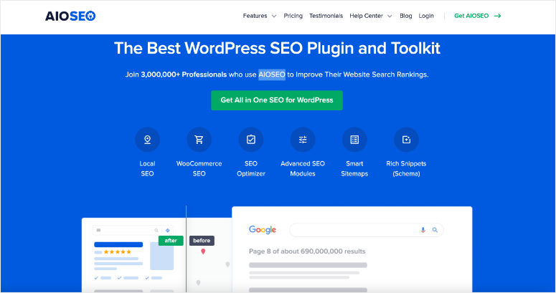This screenshot has height=293, width=556.
Task: Click the Smart Sitemaps icon
Action: (354, 140)
